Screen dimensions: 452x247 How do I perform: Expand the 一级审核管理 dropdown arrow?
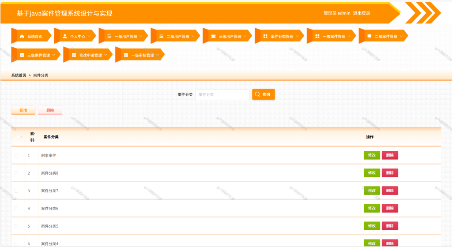(x=158, y=55)
